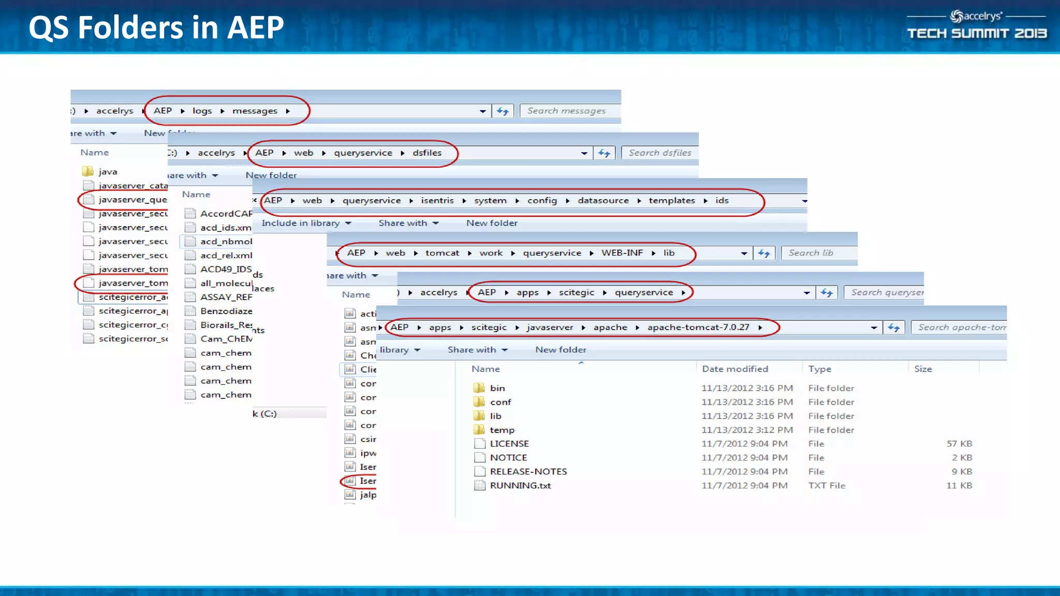Open the java folder in messages list
This screenshot has height=596, width=1060.
pyautogui.click(x=107, y=172)
